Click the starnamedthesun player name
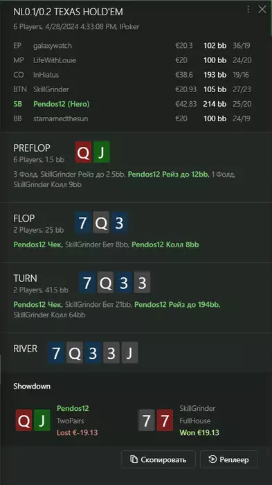 point(61,118)
